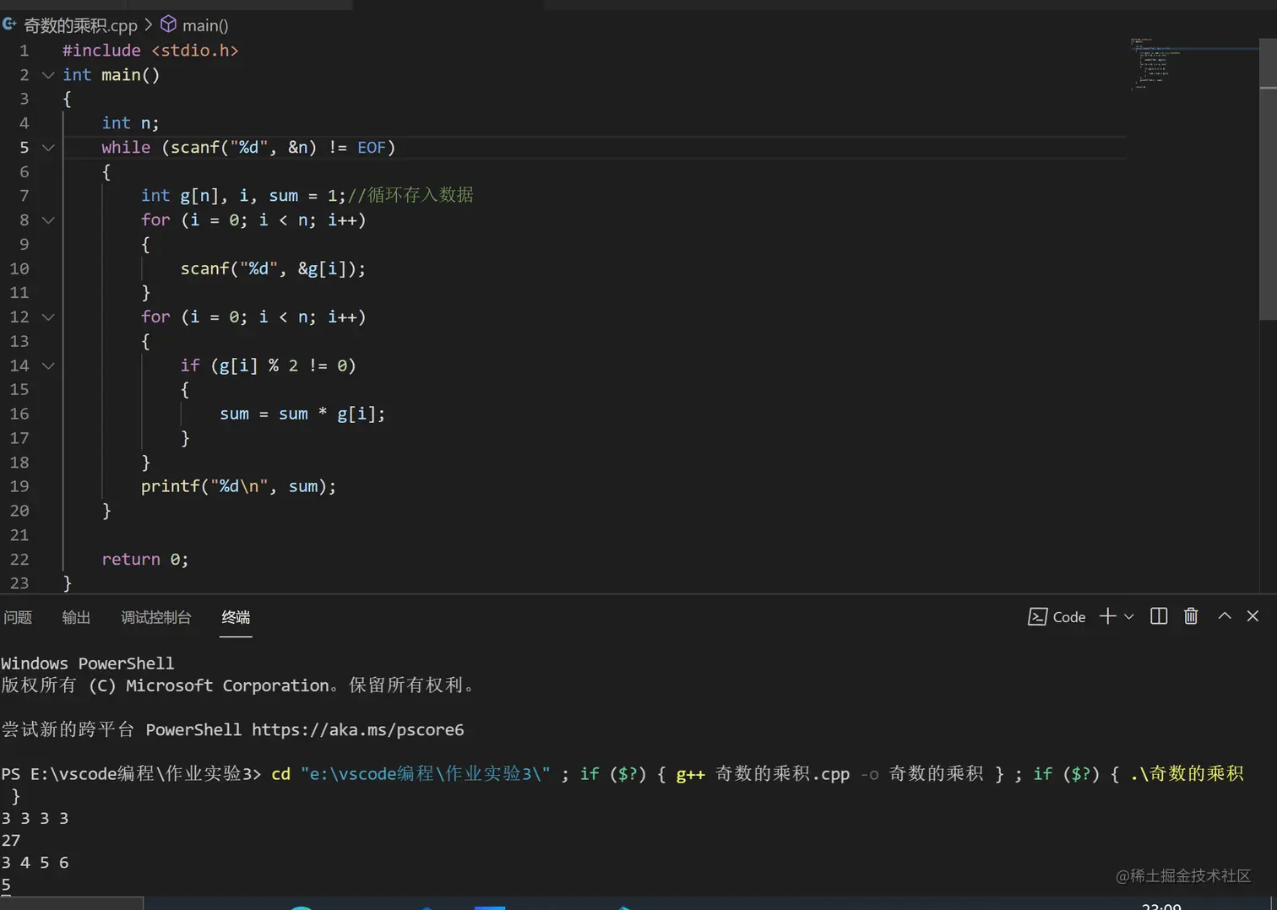The image size is (1277, 910).
Task: Fold the while loop at line 5
Action: click(x=48, y=148)
